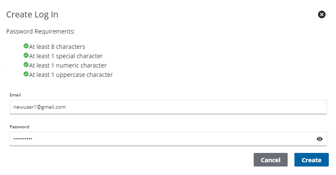Click green checkmark beside 8 characters requirement
Screen dimensions: 336x175
pos(26,46)
